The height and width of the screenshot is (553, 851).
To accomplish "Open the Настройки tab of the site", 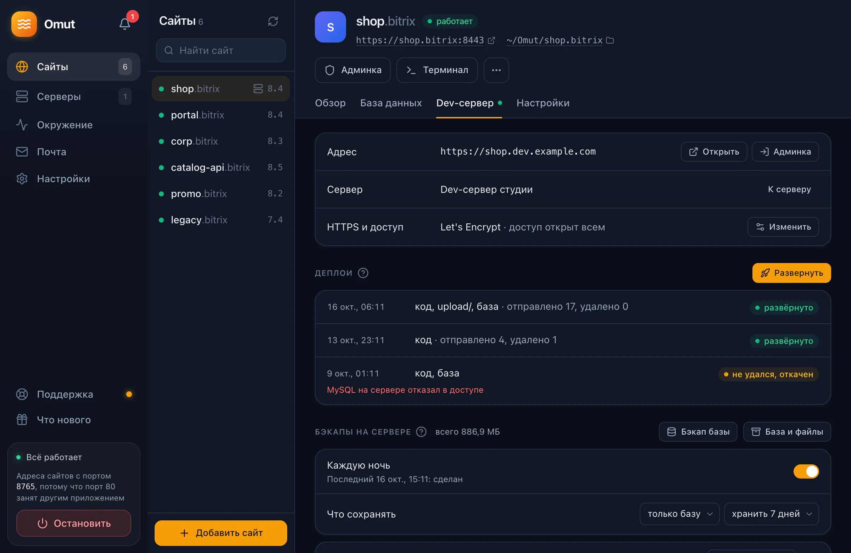I will click(543, 103).
